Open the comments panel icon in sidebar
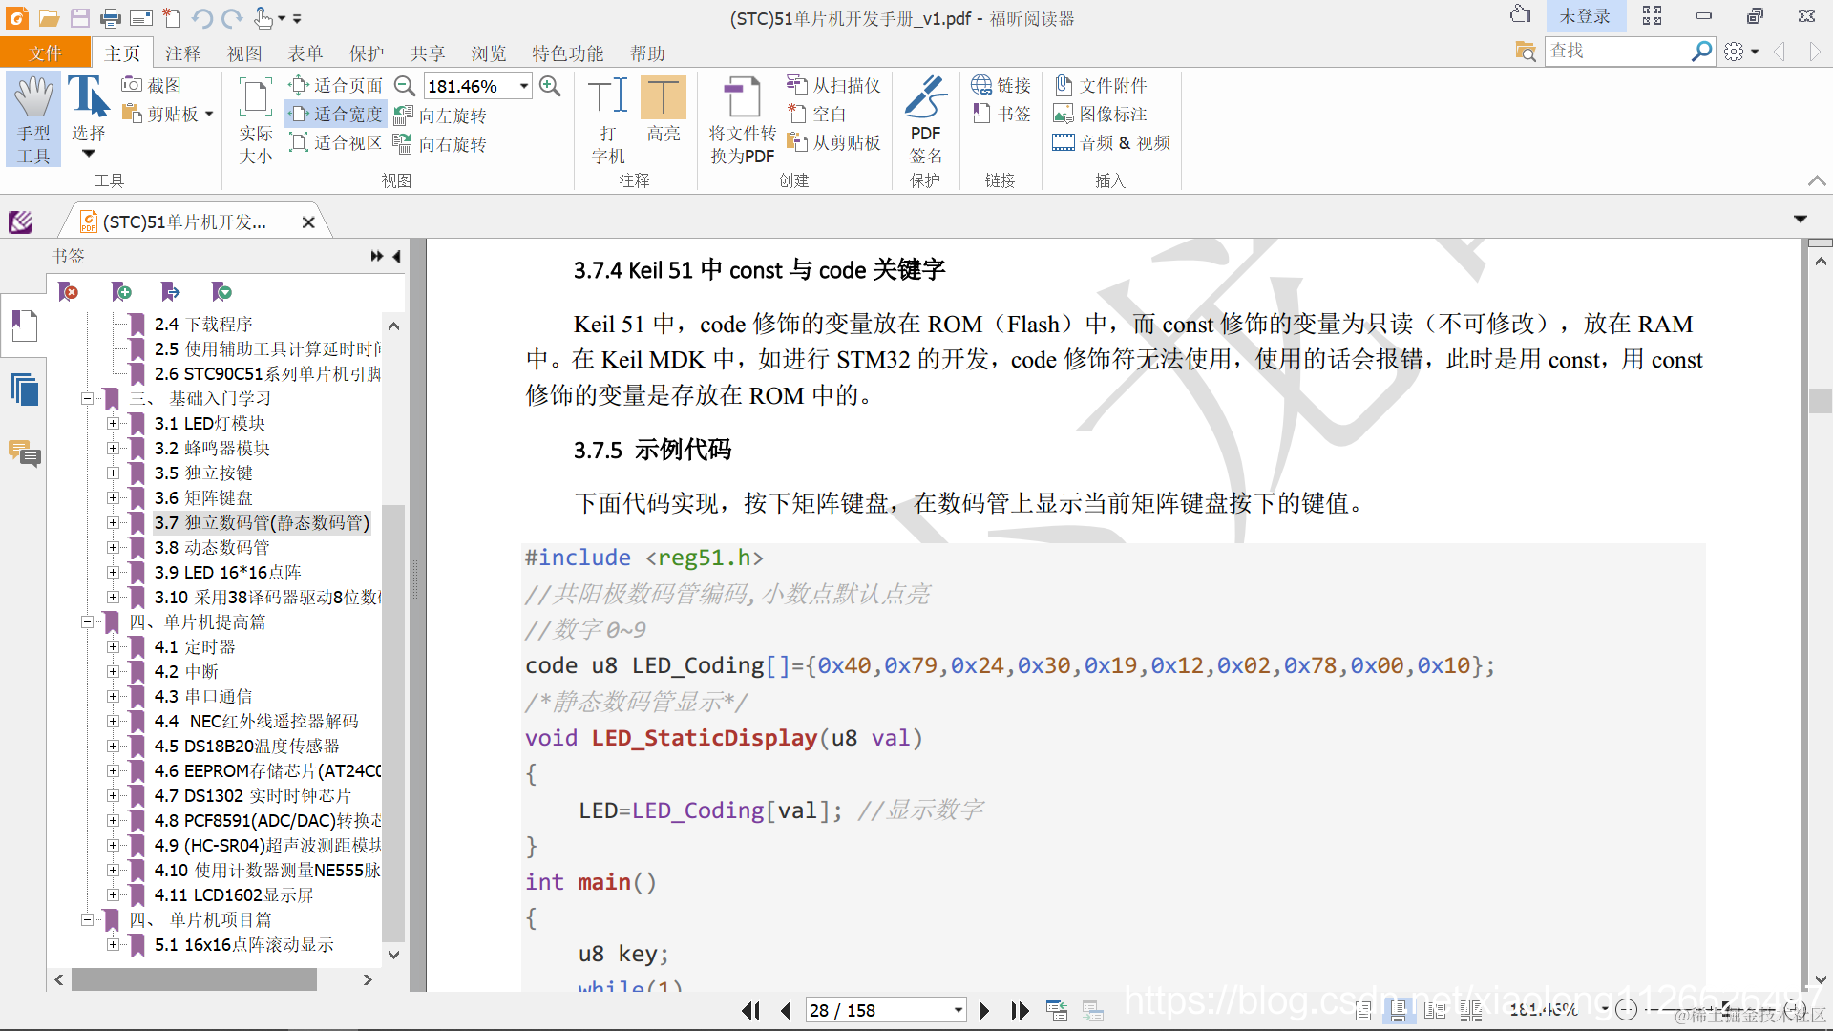1833x1031 pixels. 25,452
